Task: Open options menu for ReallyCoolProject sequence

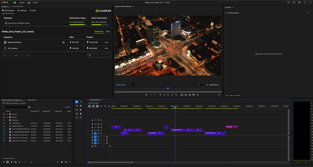Action: click(x=106, y=42)
